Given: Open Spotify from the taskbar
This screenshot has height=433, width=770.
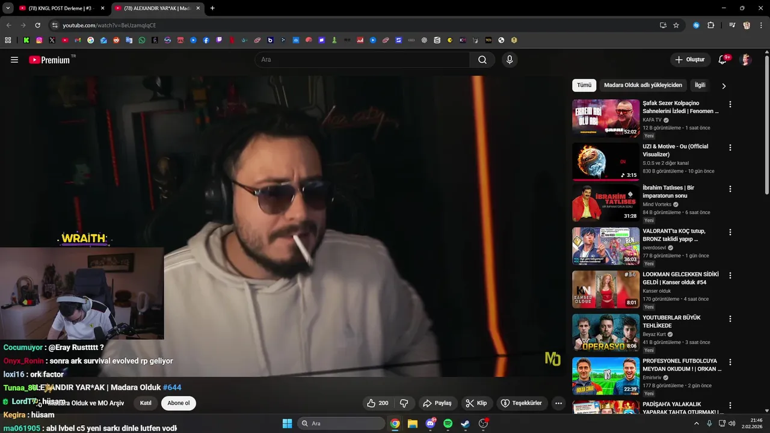Looking at the screenshot, I should (448, 423).
